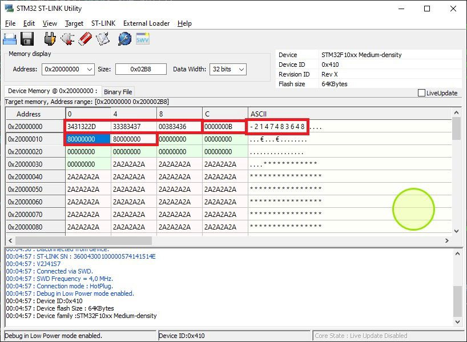The width and height of the screenshot is (467, 342).
Task: Click log line 'Connected via SWD.'
Action: [x=65, y=271]
